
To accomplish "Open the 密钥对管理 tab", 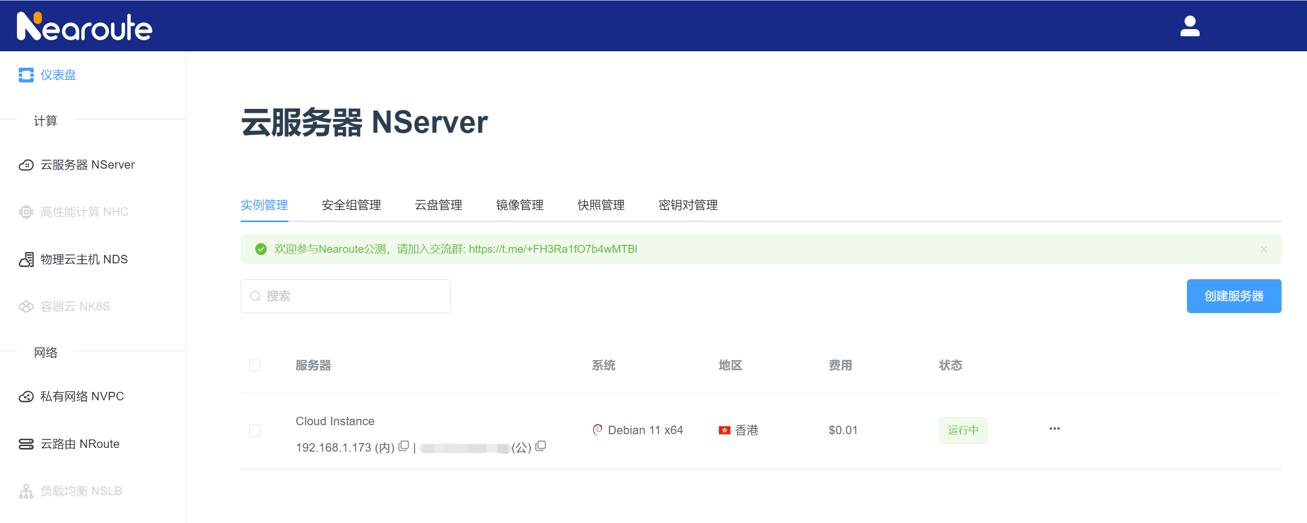I will [x=688, y=205].
